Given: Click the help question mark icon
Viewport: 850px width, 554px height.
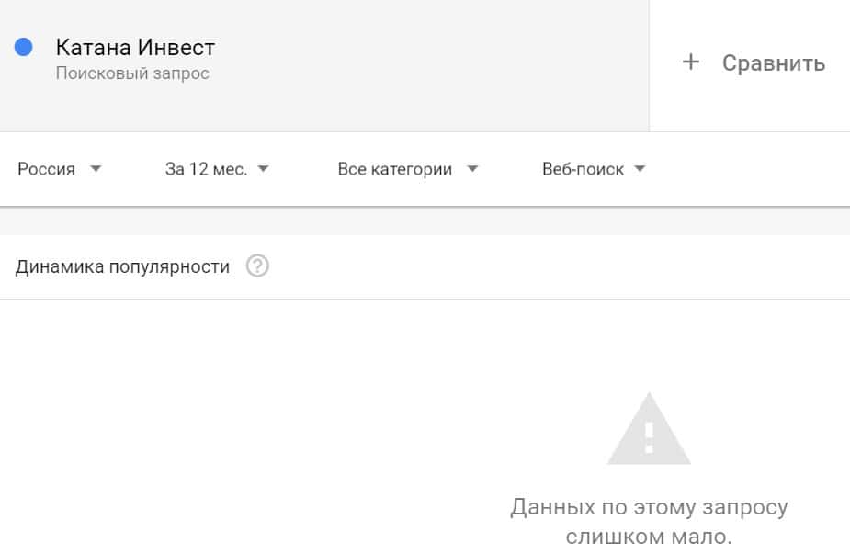Looking at the screenshot, I should click(258, 266).
